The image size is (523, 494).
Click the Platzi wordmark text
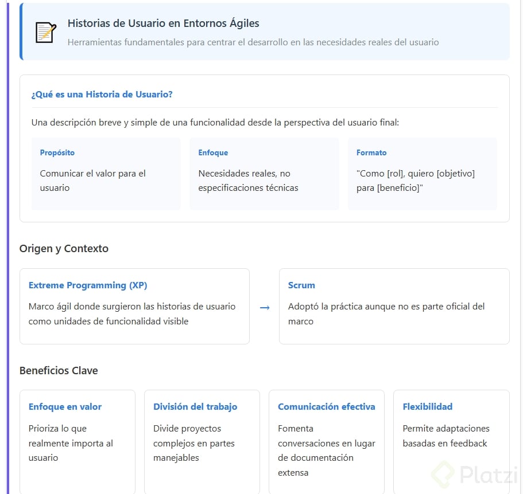(489, 474)
